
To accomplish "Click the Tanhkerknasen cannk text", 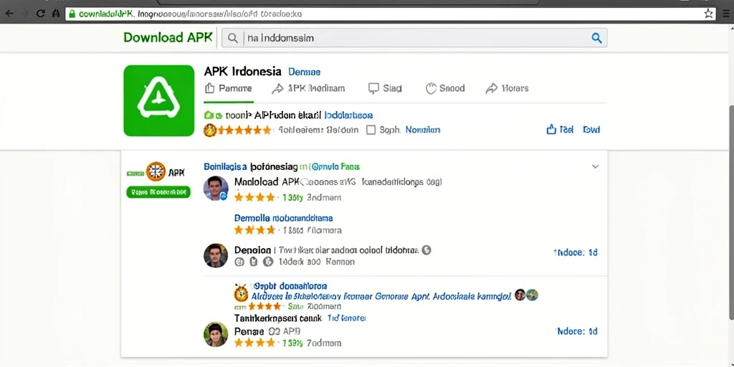I will 278,318.
